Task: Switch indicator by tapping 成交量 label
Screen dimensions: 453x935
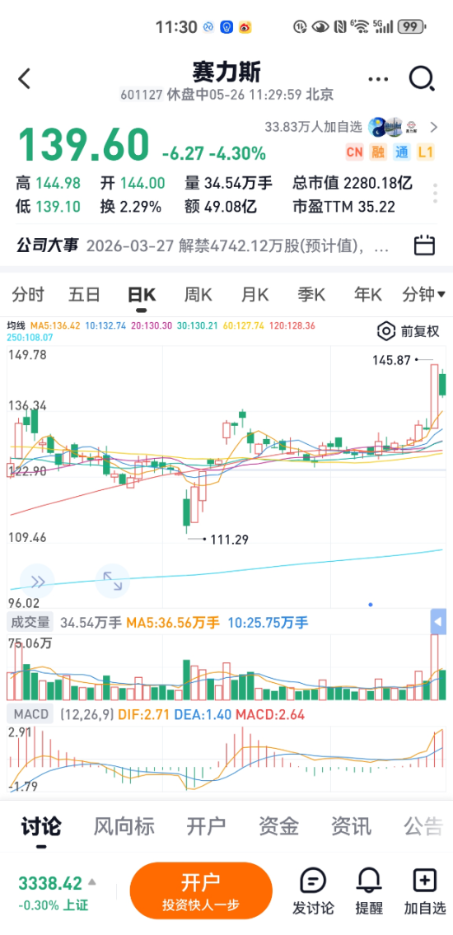Action: (x=30, y=623)
